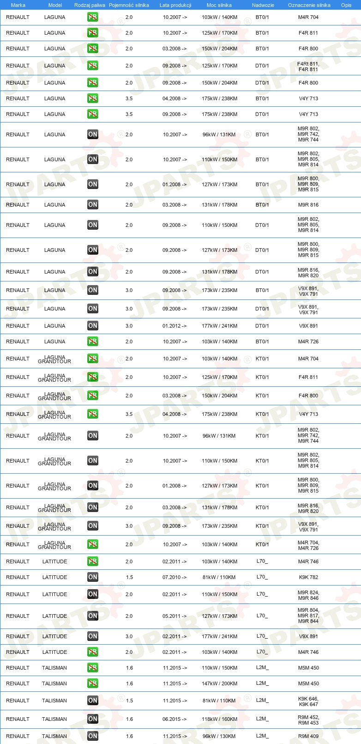Click petrol icon for Laguna V4Y 713 BT0/1
This screenshot has height=744, width=361.
(93, 98)
